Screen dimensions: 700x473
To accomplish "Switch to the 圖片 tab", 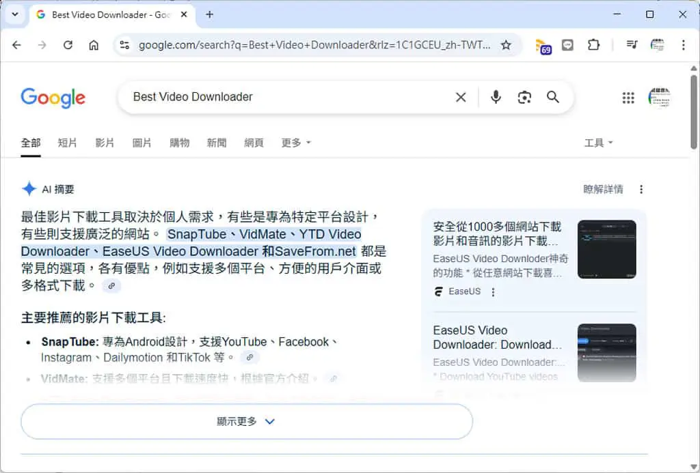I will click(142, 143).
